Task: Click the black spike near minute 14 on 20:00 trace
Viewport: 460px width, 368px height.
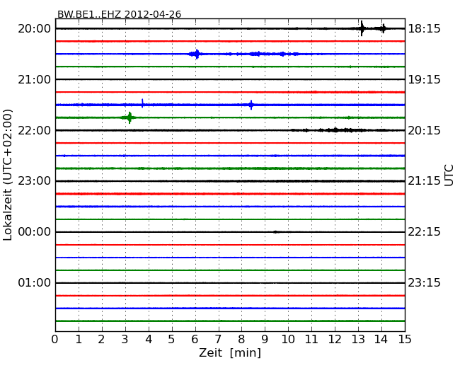Action: (383, 28)
